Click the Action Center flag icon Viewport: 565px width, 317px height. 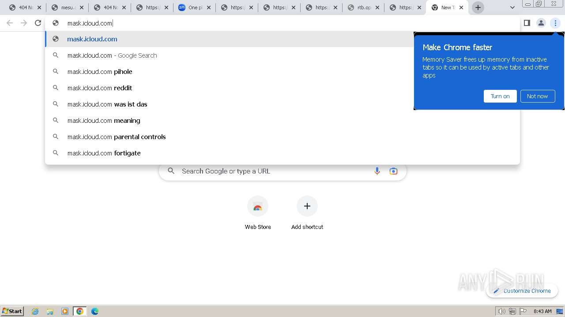523,311
